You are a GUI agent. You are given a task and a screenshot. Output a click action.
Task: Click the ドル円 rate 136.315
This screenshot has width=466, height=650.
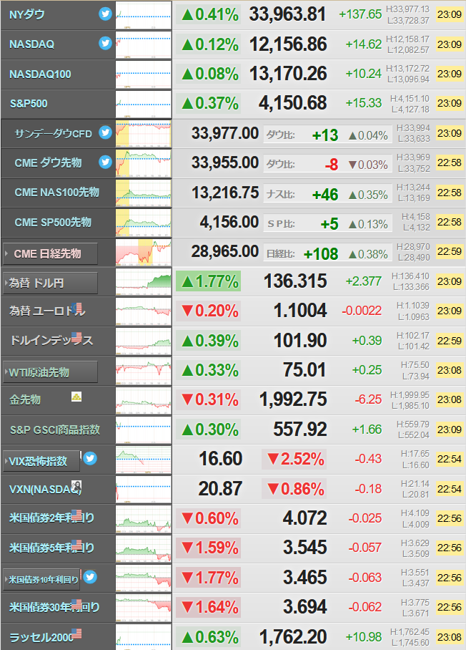[x=295, y=281]
